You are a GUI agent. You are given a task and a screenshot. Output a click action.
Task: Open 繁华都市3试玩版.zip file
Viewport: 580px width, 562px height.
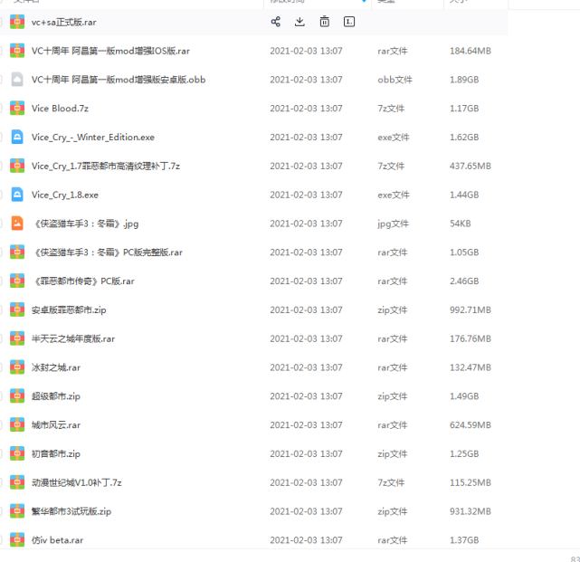click(x=71, y=511)
